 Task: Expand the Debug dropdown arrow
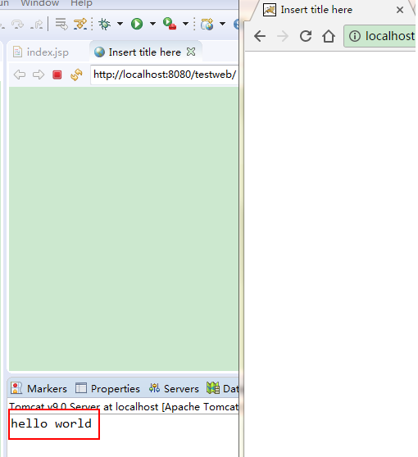(120, 24)
